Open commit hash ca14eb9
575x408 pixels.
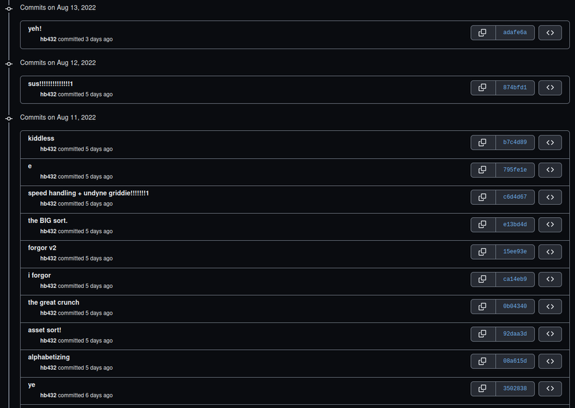tap(515, 279)
